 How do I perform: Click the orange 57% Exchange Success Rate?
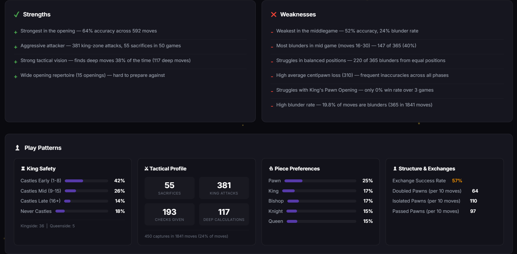click(457, 181)
